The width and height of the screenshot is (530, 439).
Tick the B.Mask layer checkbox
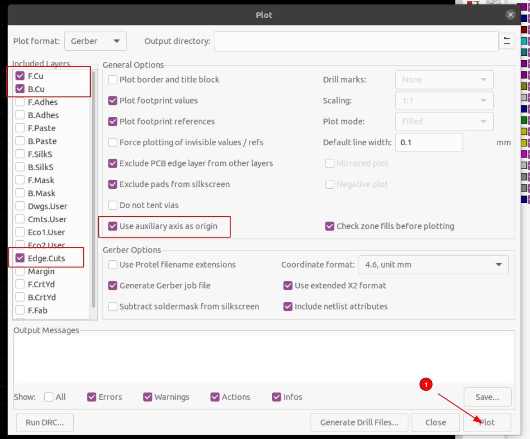coord(20,193)
